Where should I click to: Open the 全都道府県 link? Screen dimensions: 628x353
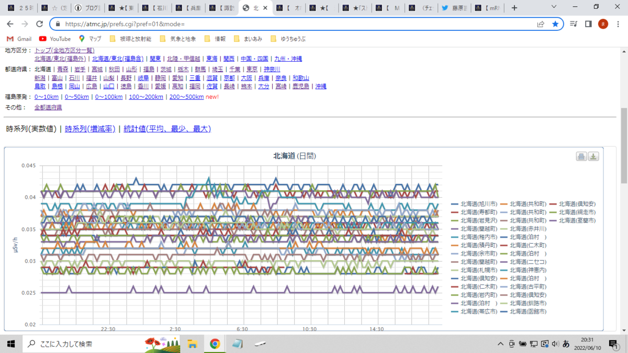pyautogui.click(x=48, y=107)
